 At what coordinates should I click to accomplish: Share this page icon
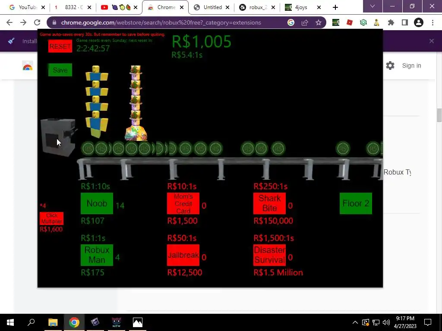305,22
